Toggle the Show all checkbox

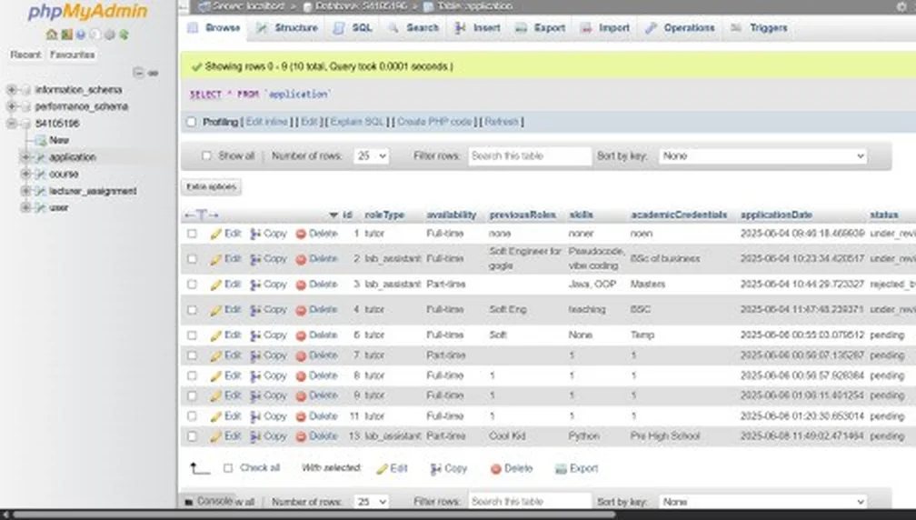[x=206, y=156]
